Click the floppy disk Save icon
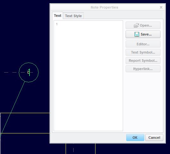The width and height of the screenshot is (170, 154). [x=137, y=34]
